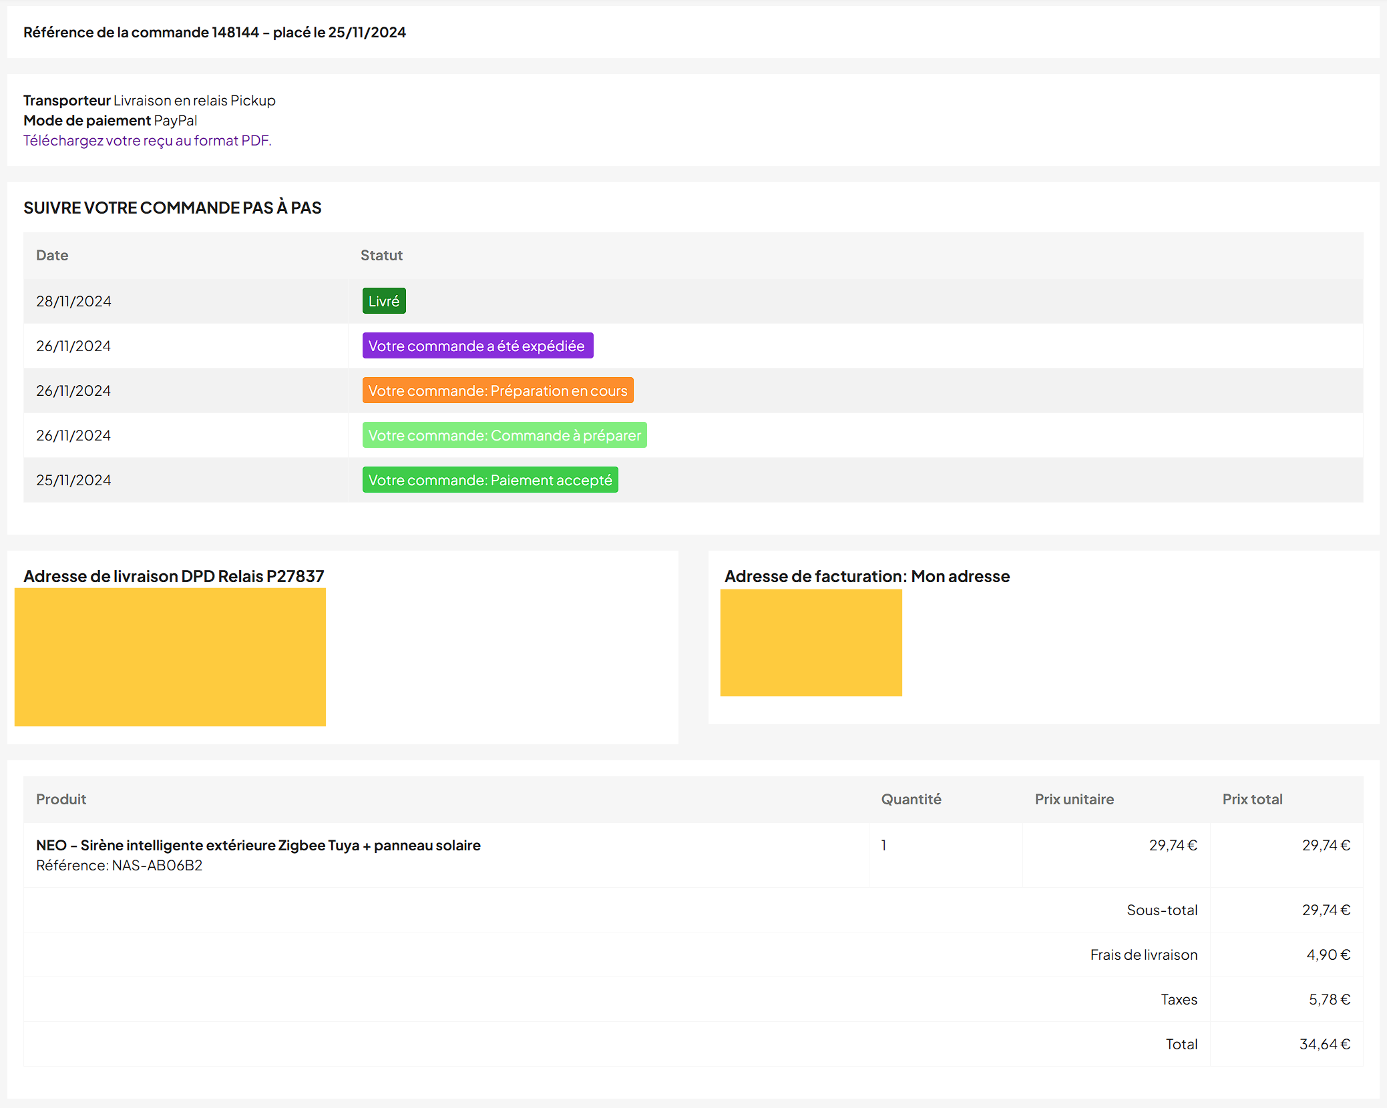Click the Prix unitaire column header
Screen dimensions: 1387x1108
tap(1074, 799)
